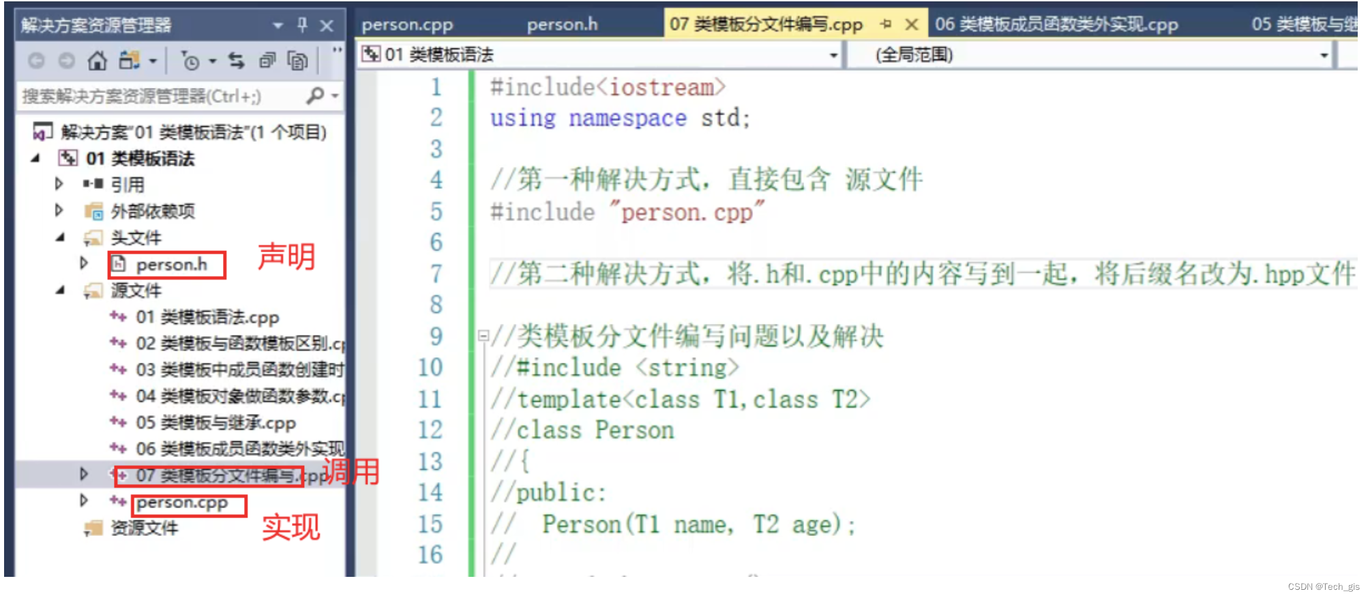Select 02 类模板与函数模板区别 file

[x=240, y=343]
